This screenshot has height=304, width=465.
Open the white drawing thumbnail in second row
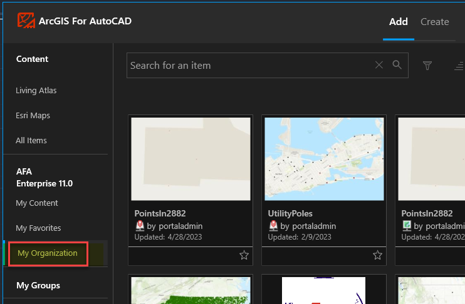tap(323, 291)
